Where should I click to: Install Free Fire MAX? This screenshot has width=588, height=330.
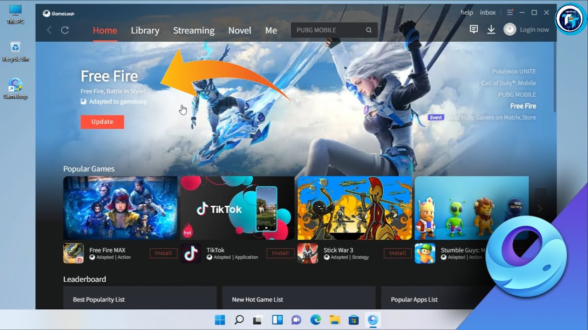163,253
